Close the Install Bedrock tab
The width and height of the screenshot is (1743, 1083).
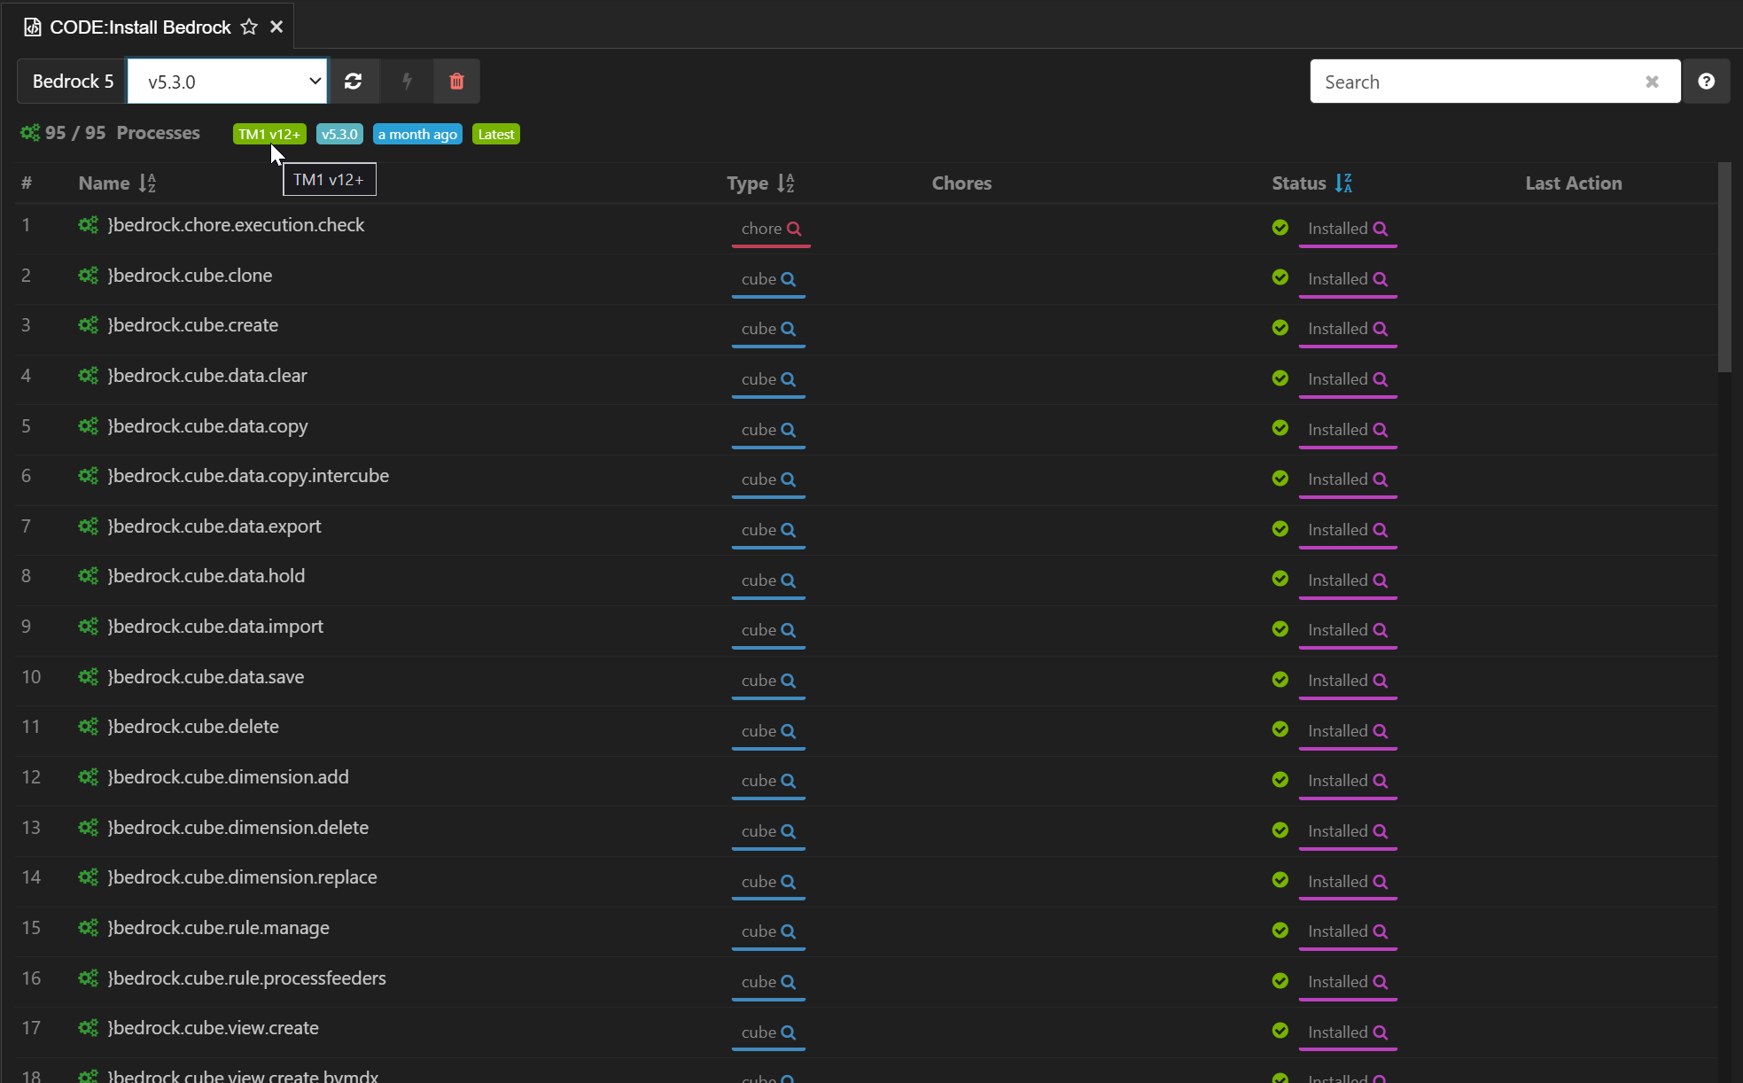tap(276, 27)
